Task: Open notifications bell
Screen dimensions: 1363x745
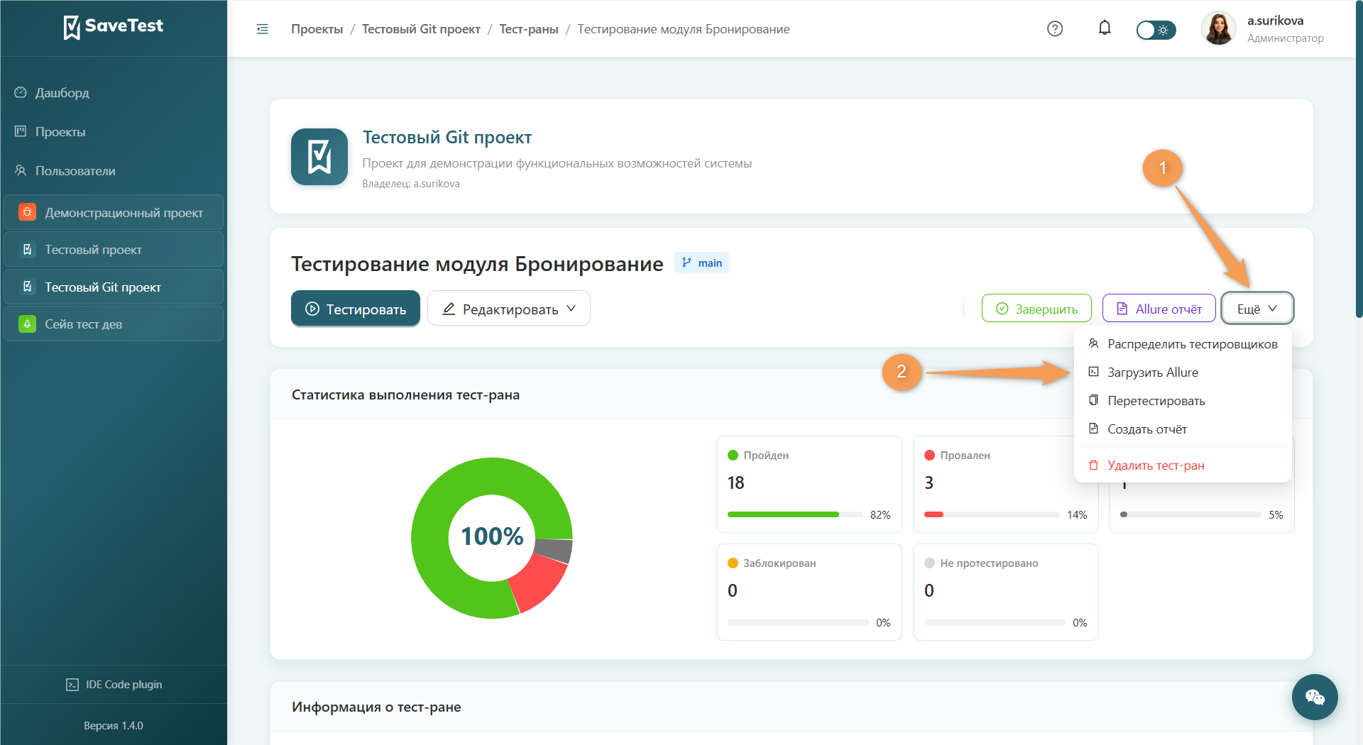Action: tap(1105, 28)
